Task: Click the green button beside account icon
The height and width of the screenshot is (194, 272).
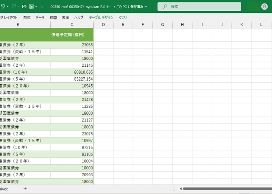Action: (253, 6)
